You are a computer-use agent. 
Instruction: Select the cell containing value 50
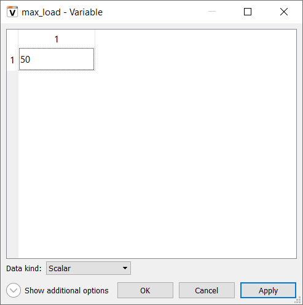[x=57, y=59]
